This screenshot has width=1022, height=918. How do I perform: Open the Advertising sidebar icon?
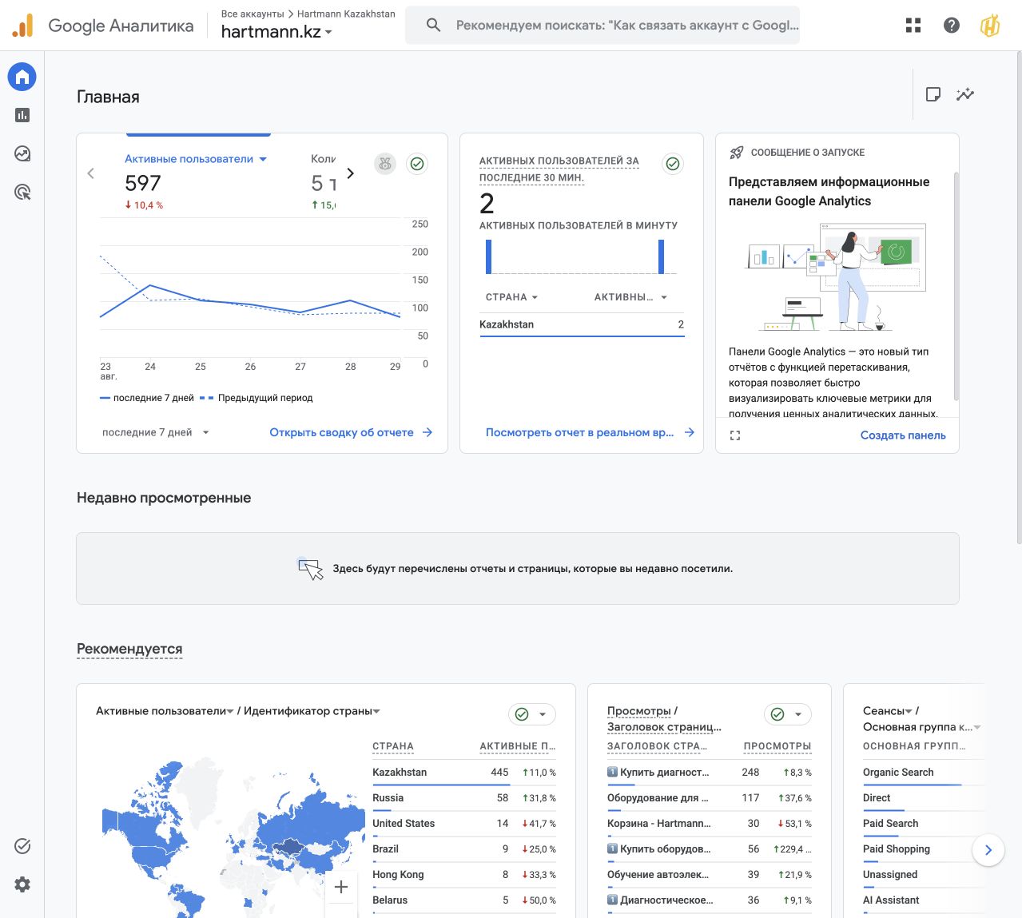[22, 192]
